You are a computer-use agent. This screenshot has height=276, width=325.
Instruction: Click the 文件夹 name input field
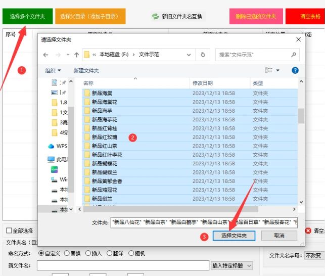(x=204, y=222)
